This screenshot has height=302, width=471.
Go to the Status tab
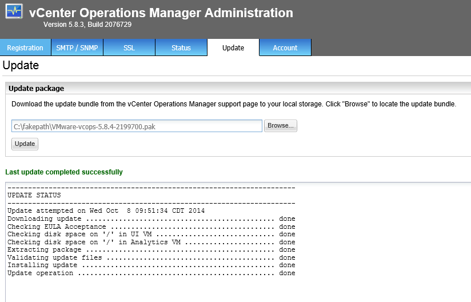(x=181, y=47)
